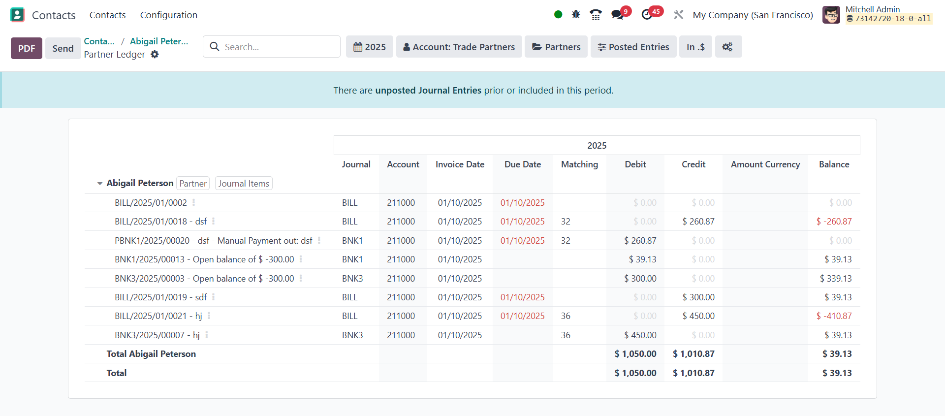
Task: Click the wrench tools icon
Action: coord(678,15)
